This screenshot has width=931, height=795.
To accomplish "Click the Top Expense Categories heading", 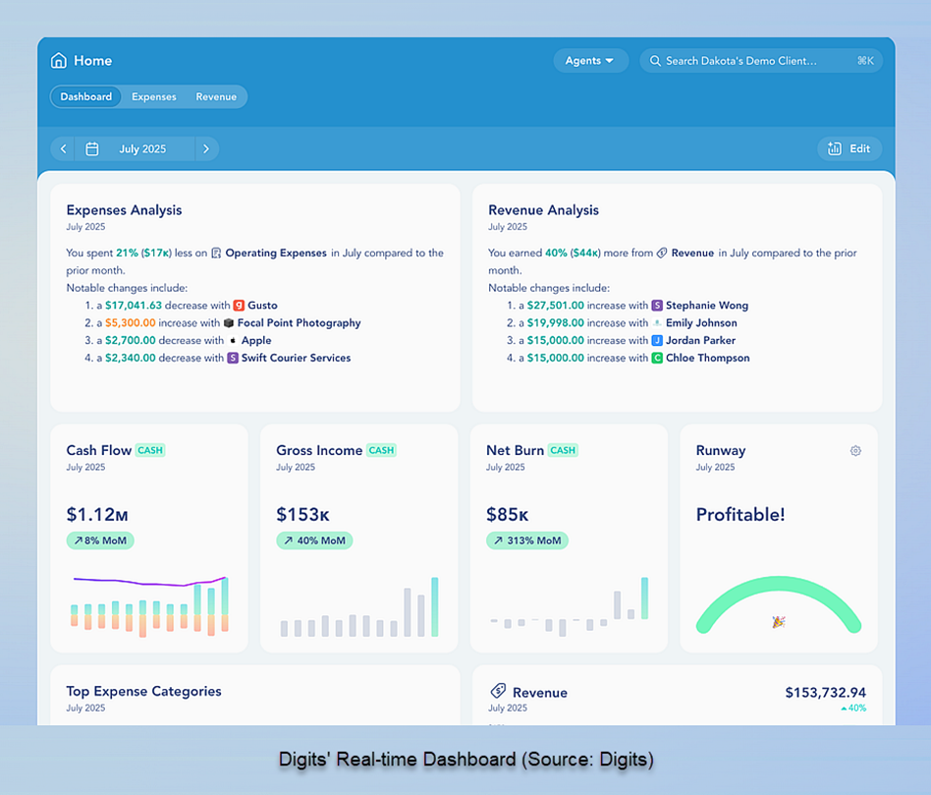I will point(143,692).
